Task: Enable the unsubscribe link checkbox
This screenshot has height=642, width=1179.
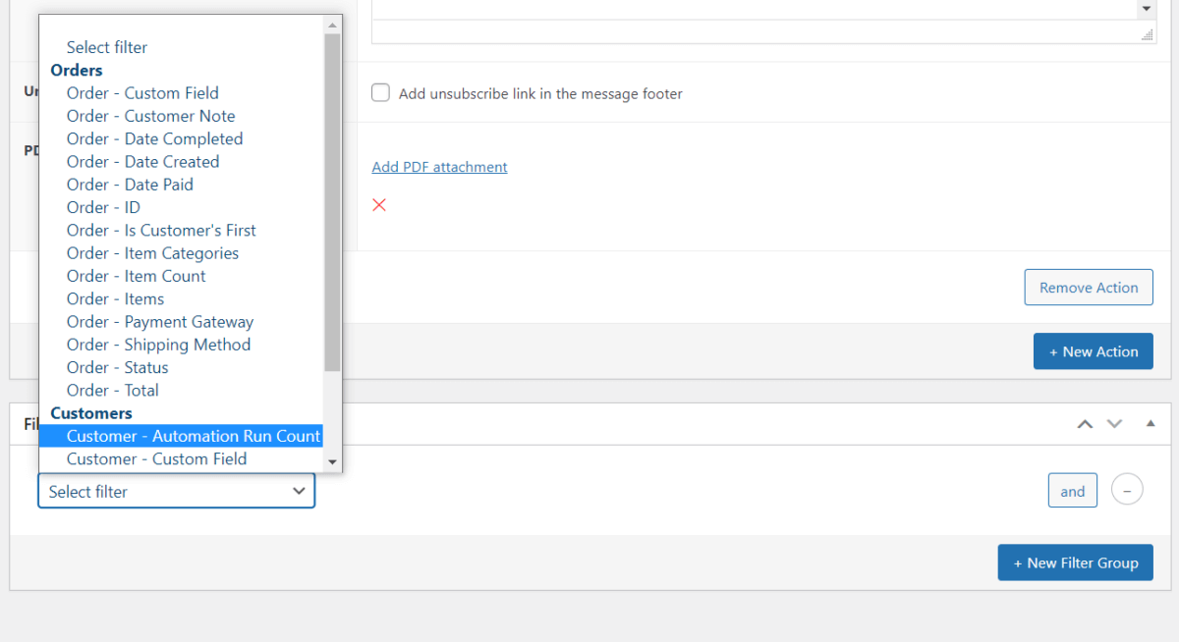Action: click(380, 92)
